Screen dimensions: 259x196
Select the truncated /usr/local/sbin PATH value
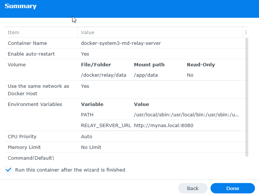186,115
